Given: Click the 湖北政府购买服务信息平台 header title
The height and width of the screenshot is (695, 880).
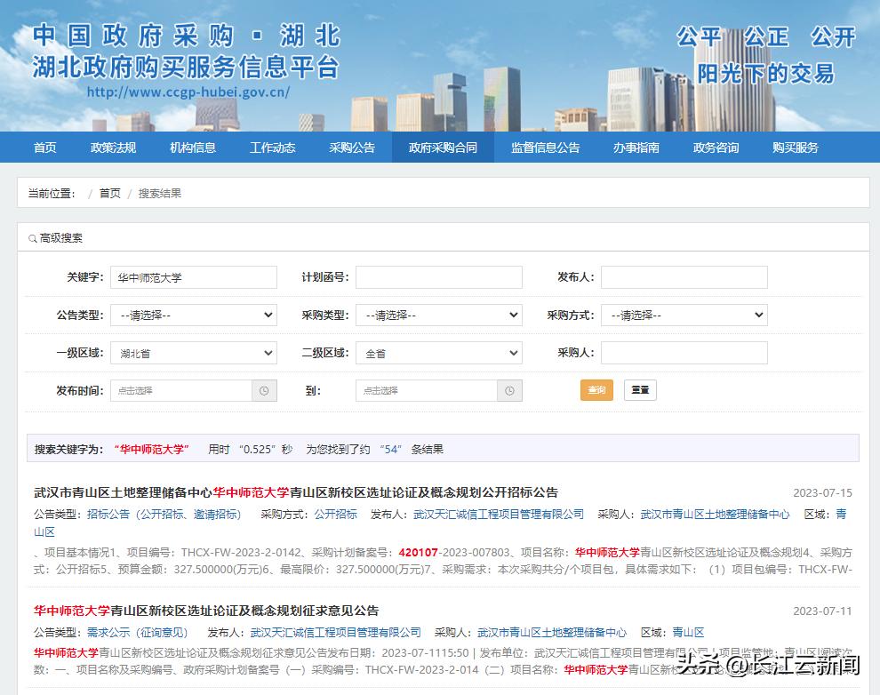Looking at the screenshot, I should pos(186,68).
